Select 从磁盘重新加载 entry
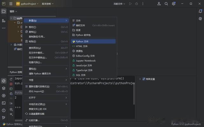204x127 pixels. [x=46, y=114]
